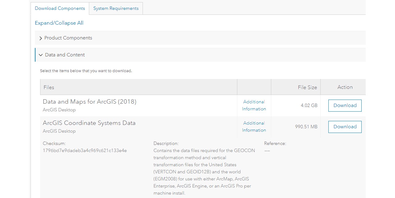Click the Data and Maps for ArcGIS title
This screenshot has height=198, width=395.
click(89, 101)
